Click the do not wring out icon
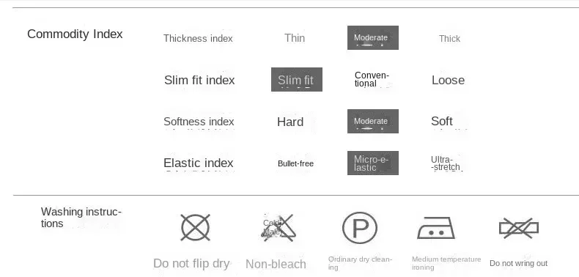 (x=519, y=228)
